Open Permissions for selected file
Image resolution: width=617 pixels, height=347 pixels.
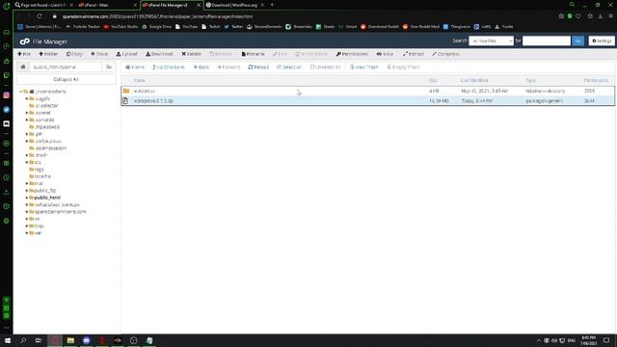352,54
